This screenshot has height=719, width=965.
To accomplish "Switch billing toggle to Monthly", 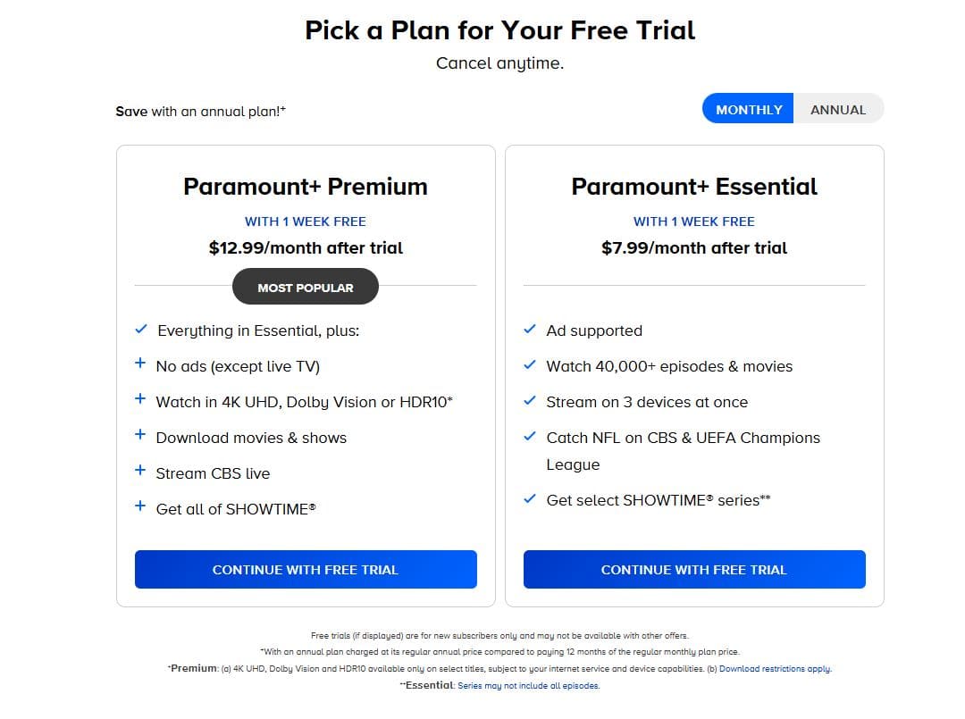I will tap(749, 110).
